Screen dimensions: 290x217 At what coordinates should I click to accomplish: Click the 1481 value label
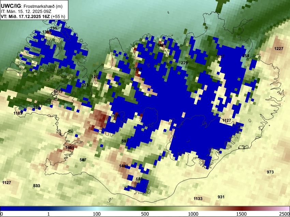pyautogui.click(x=161, y=45)
